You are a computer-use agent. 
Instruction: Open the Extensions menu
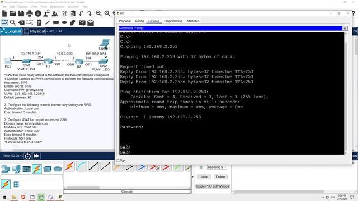click(57, 6)
